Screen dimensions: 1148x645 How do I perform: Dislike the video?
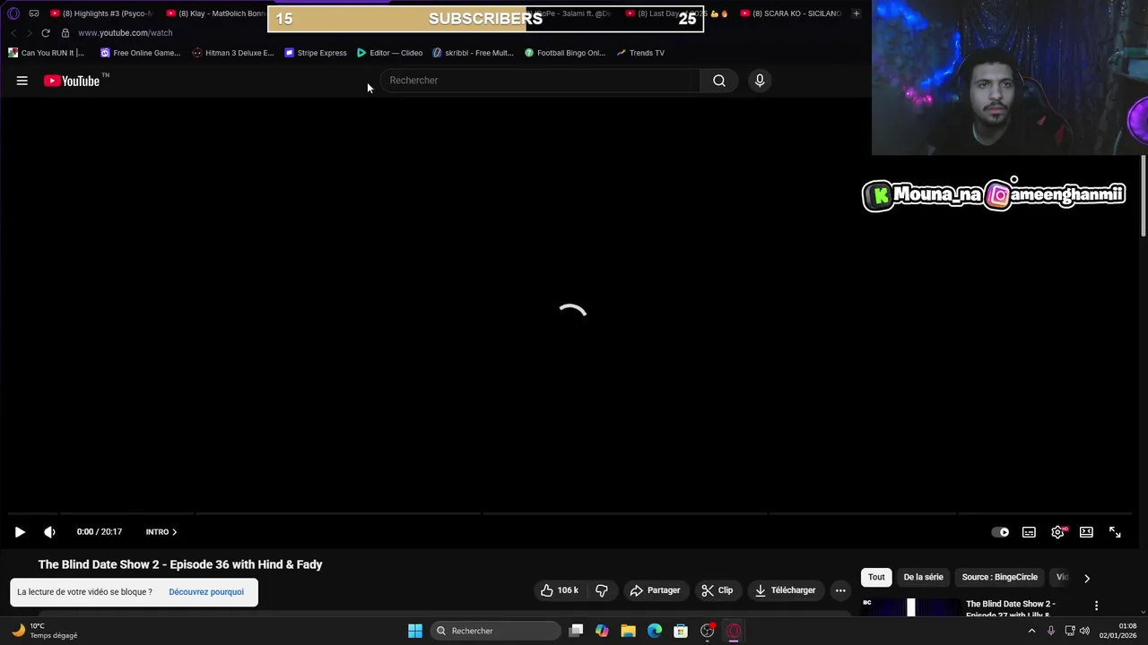click(x=602, y=590)
